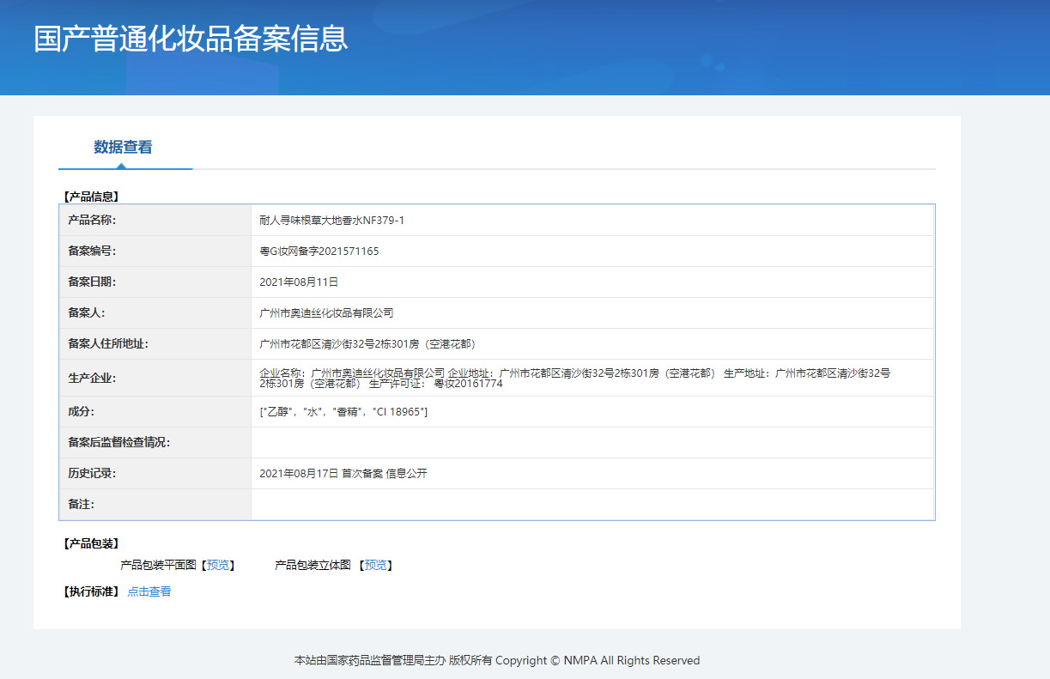Switch to the 数据查看 tab
The width and height of the screenshot is (1050, 679).
(x=123, y=147)
